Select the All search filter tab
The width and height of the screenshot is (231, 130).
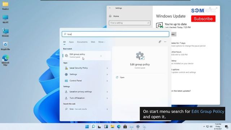[64, 42]
